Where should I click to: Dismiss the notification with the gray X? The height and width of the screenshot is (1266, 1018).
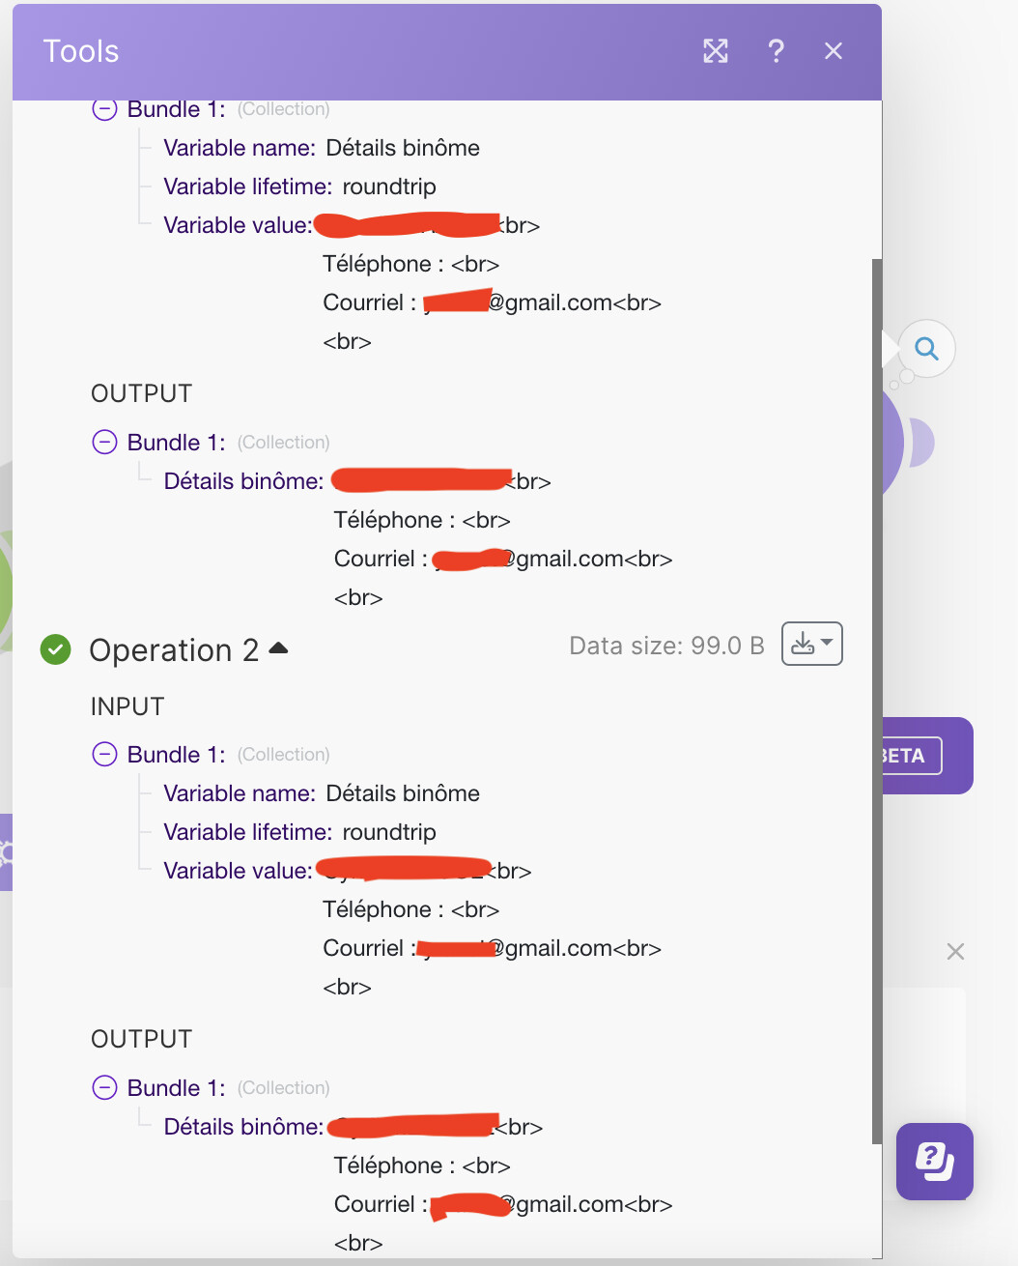click(x=955, y=952)
